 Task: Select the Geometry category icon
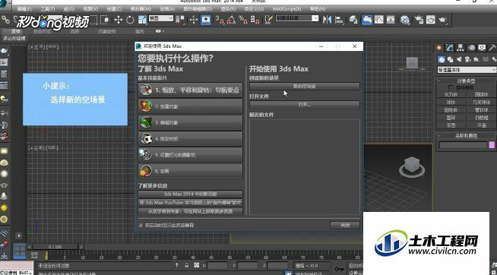tap(442, 59)
